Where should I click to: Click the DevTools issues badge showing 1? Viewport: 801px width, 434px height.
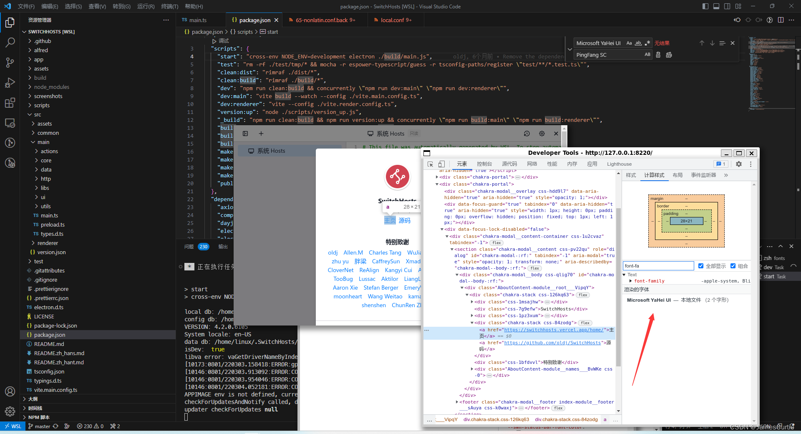click(x=720, y=164)
